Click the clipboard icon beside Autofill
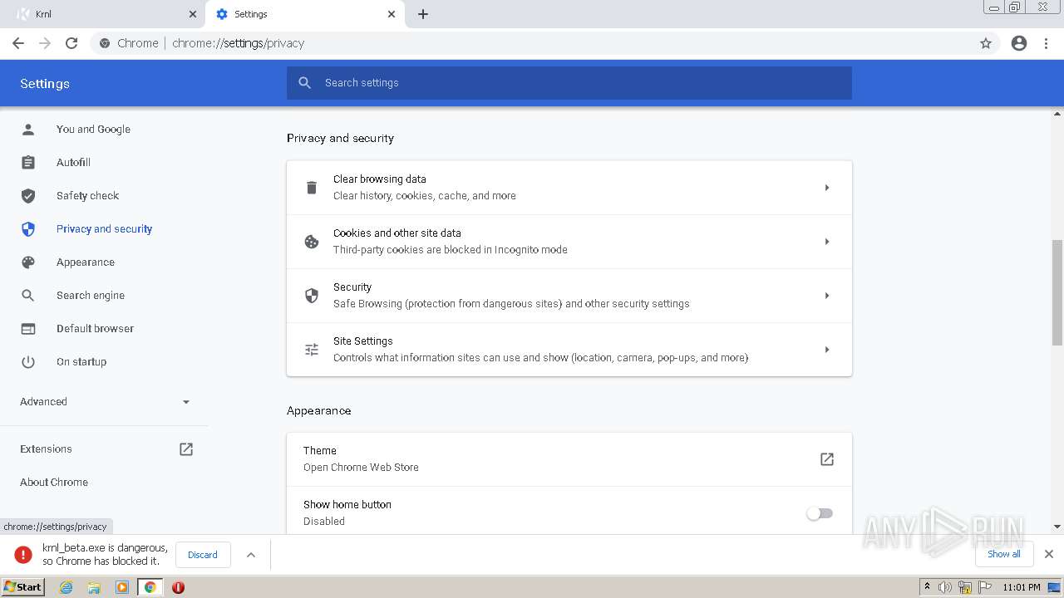Viewport: 1064px width, 598px height. [28, 162]
